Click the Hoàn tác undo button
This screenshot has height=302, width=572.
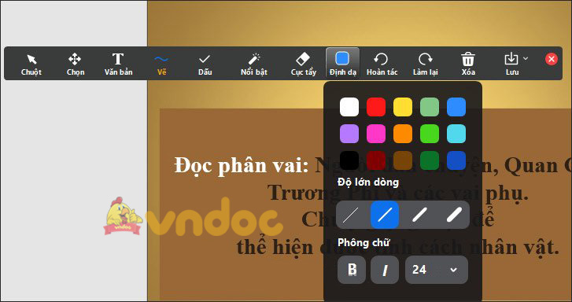click(x=382, y=64)
